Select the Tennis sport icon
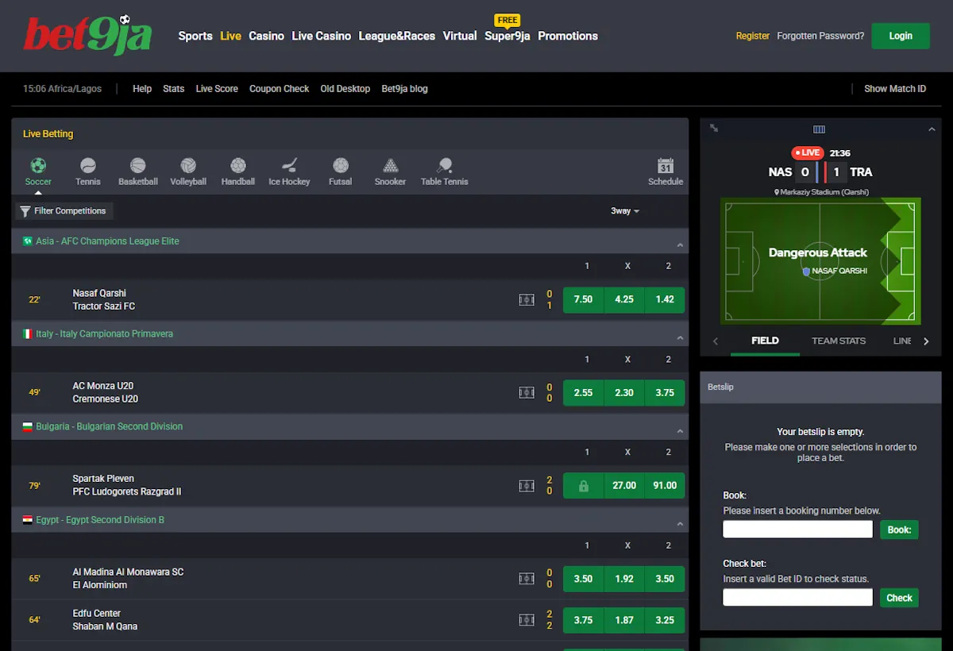 click(87, 167)
